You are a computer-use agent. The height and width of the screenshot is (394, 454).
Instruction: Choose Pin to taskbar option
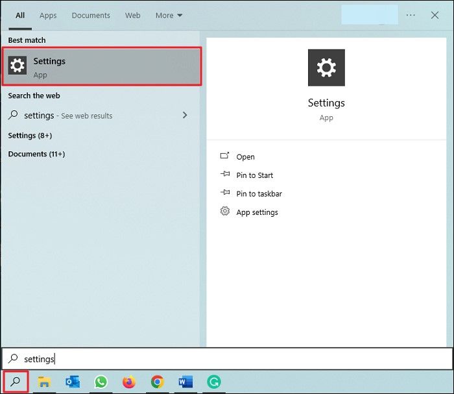pos(259,193)
